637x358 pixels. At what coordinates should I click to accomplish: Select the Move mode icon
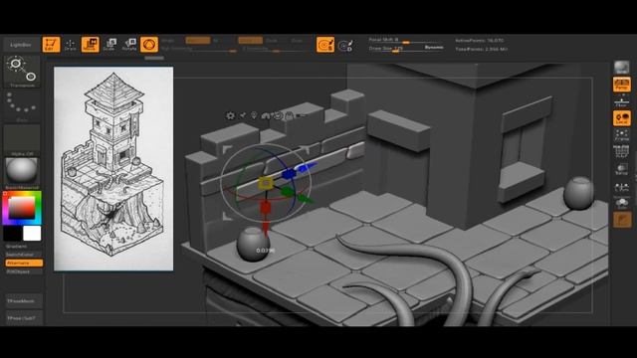tap(90, 44)
